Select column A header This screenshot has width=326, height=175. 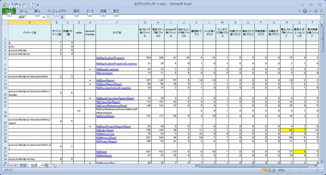coord(30,22)
